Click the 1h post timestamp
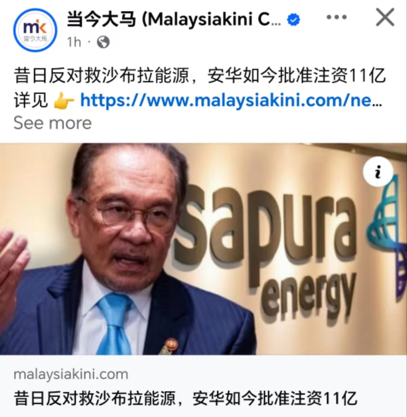The image size is (407, 417). (74, 42)
